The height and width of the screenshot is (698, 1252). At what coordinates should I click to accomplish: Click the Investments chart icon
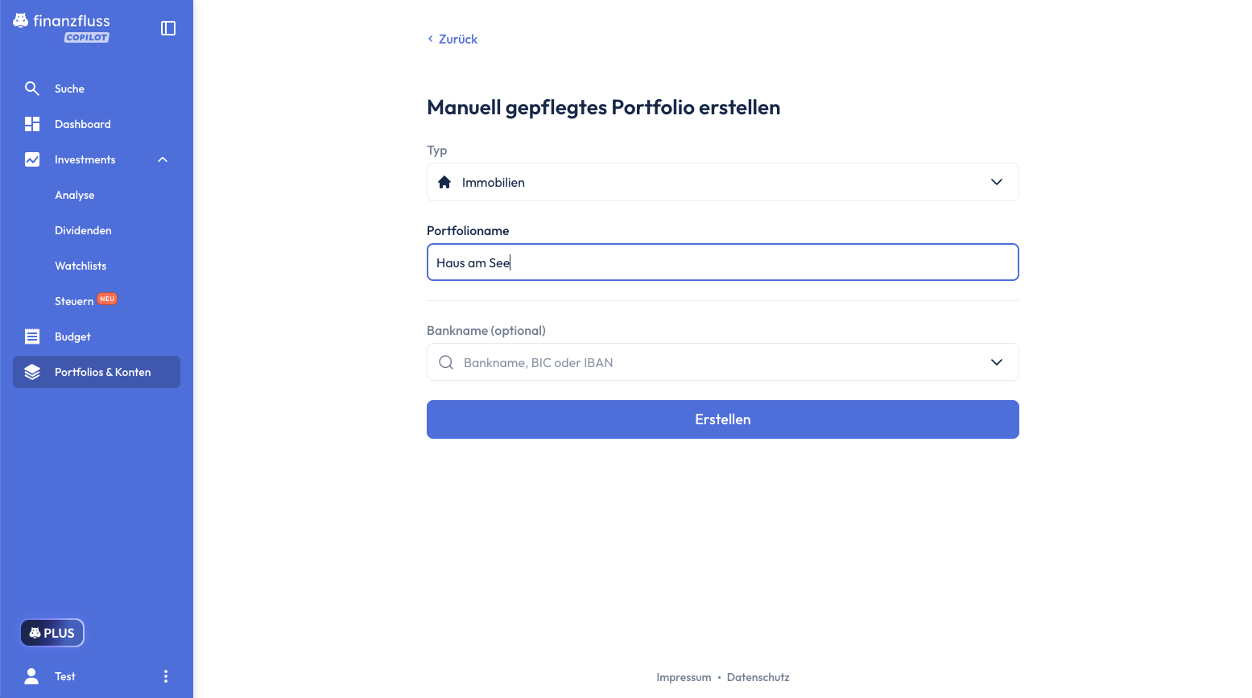point(32,159)
